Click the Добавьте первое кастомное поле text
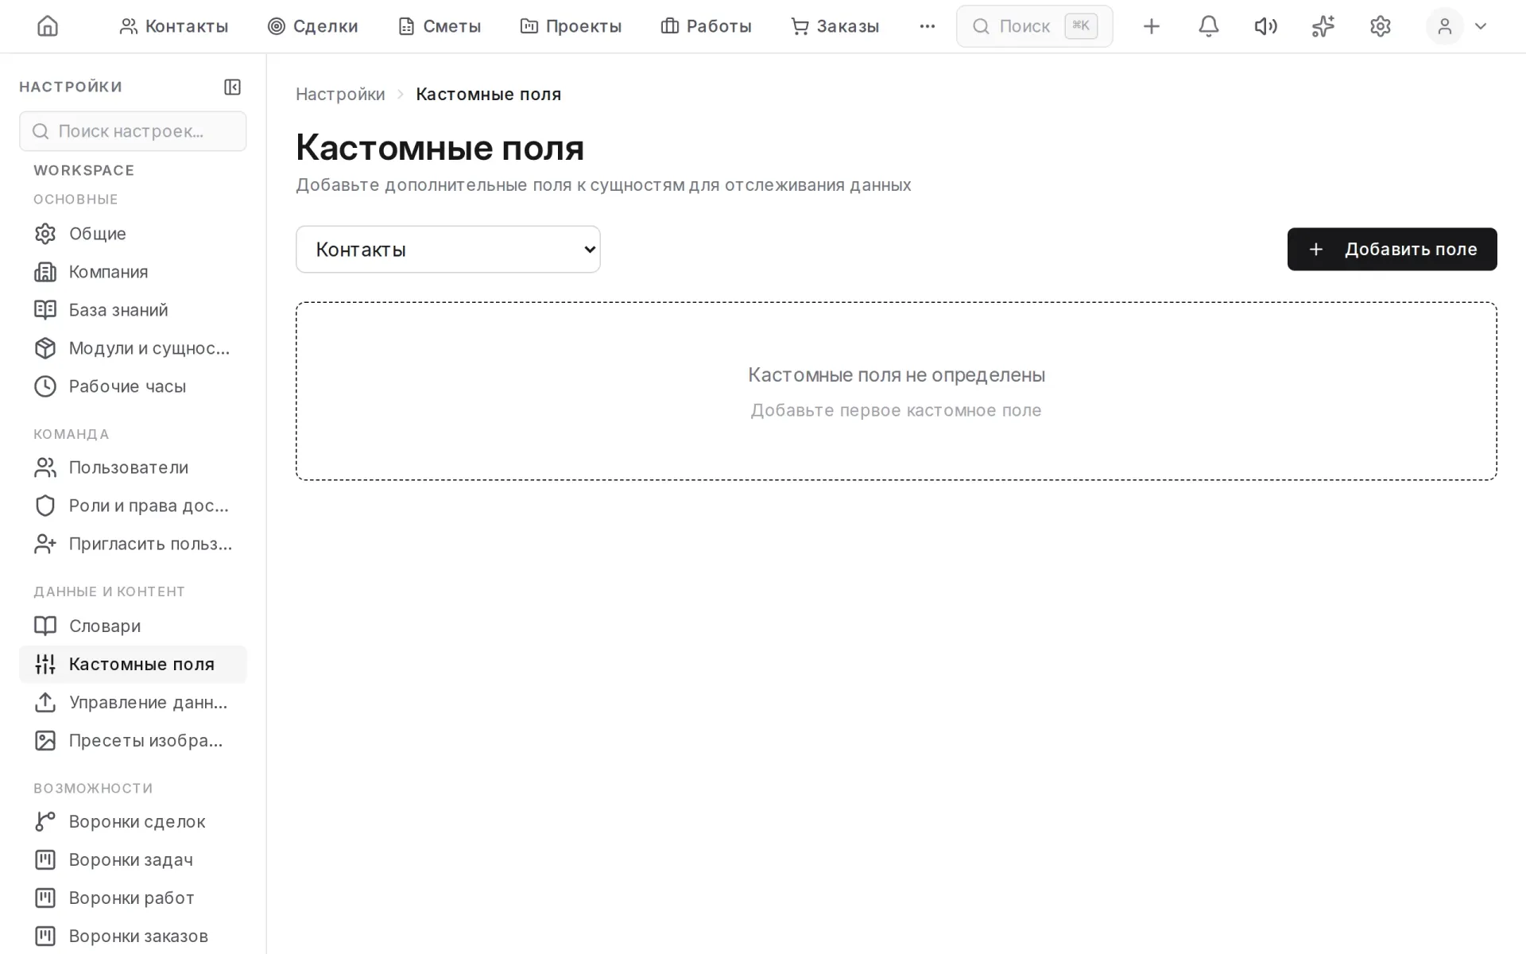The image size is (1526, 954). click(897, 410)
